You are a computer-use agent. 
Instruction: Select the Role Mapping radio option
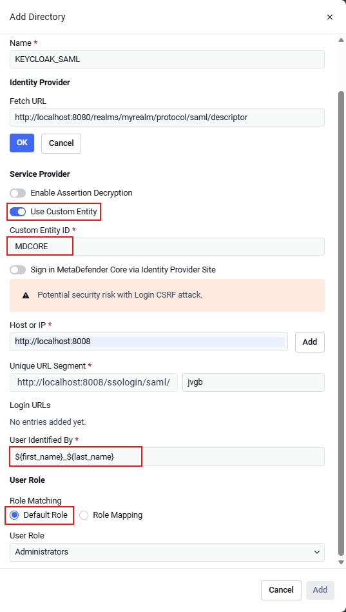click(84, 515)
